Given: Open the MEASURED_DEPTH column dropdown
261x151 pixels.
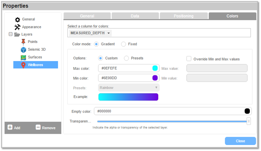Looking at the screenshot, I should pos(90,33).
